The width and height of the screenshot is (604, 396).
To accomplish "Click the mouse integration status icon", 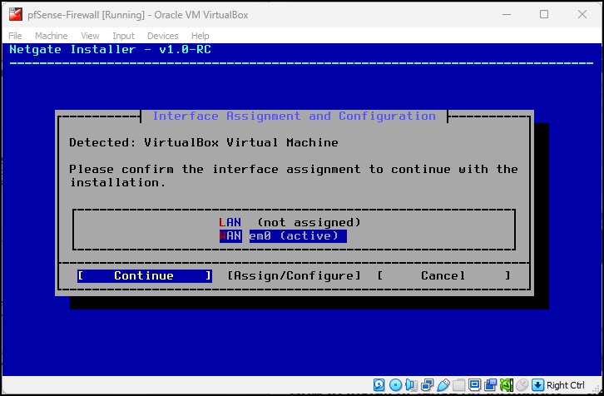I will tap(522, 385).
